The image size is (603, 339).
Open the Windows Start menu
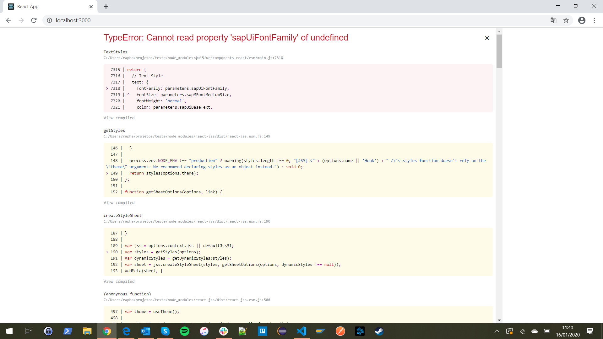point(9,331)
